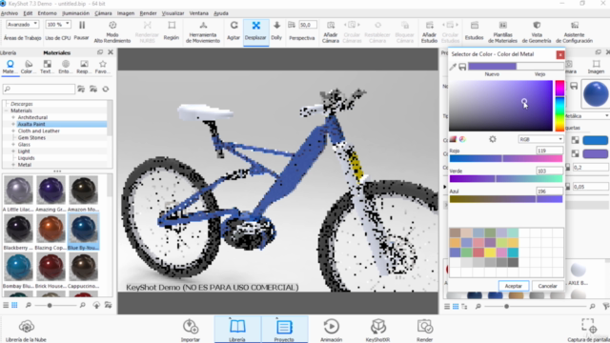Open Vista de Geometría
610x343 pixels.
click(x=537, y=31)
